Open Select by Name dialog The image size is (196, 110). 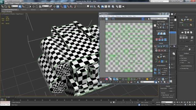click(x=23, y=6)
